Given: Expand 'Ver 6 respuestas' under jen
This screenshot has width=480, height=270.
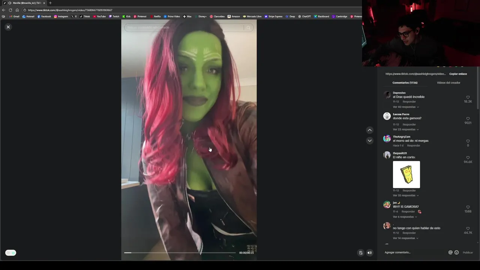Looking at the screenshot, I should click(x=405, y=217).
